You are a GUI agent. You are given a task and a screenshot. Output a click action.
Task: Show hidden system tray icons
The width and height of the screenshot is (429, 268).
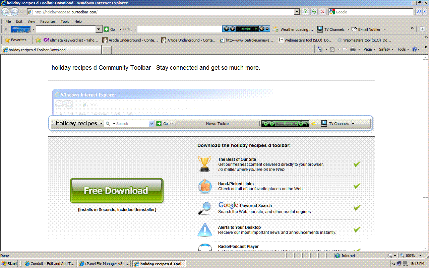pos(393,264)
